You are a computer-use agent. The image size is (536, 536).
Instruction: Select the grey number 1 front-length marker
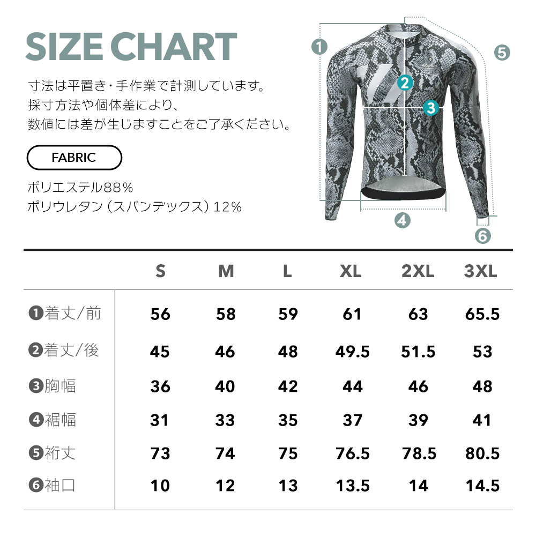tap(319, 47)
